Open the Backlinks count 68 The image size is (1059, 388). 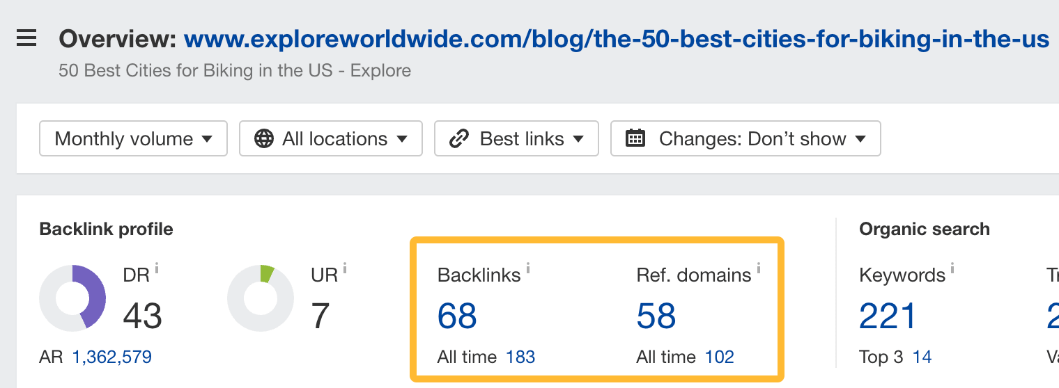[x=457, y=316]
